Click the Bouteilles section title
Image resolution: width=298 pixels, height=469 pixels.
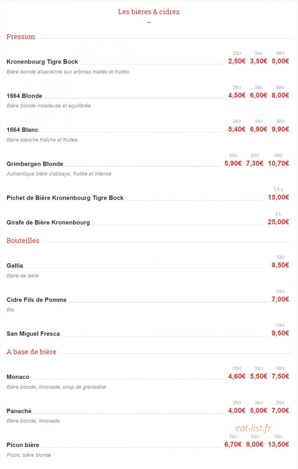tap(23, 241)
